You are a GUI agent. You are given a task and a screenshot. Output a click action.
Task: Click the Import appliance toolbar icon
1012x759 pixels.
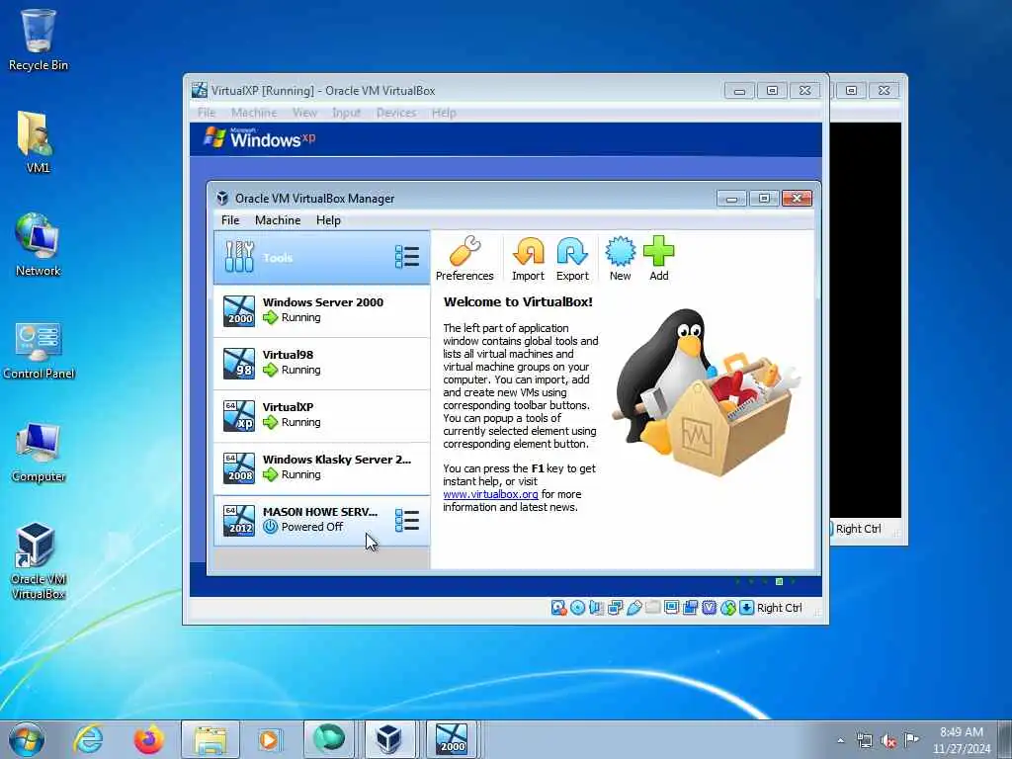click(528, 259)
